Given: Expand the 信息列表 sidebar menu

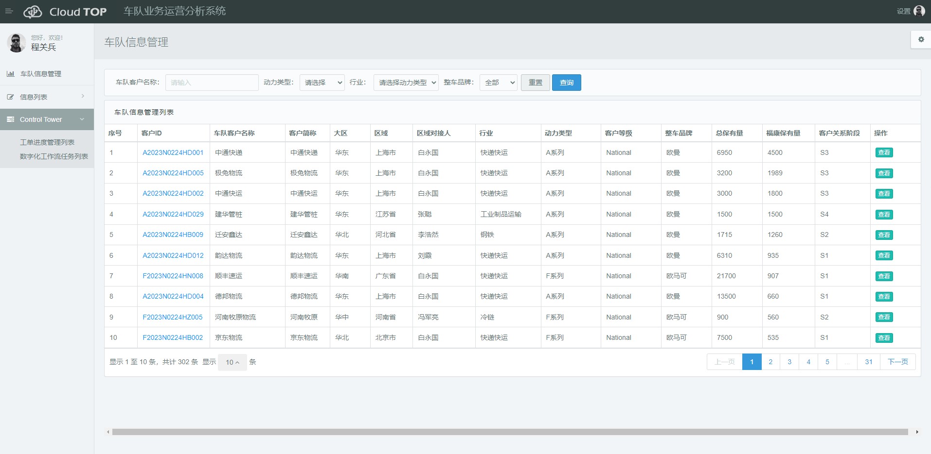Looking at the screenshot, I should [x=47, y=97].
